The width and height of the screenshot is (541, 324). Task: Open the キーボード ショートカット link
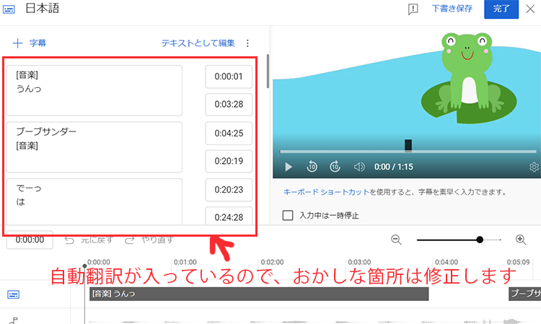[x=326, y=192]
